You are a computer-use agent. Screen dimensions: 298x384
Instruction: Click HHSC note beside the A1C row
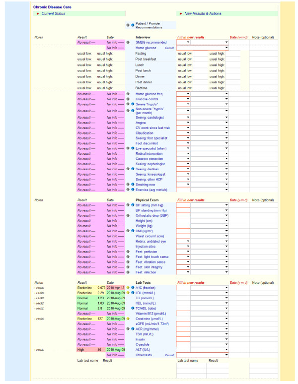39,288
